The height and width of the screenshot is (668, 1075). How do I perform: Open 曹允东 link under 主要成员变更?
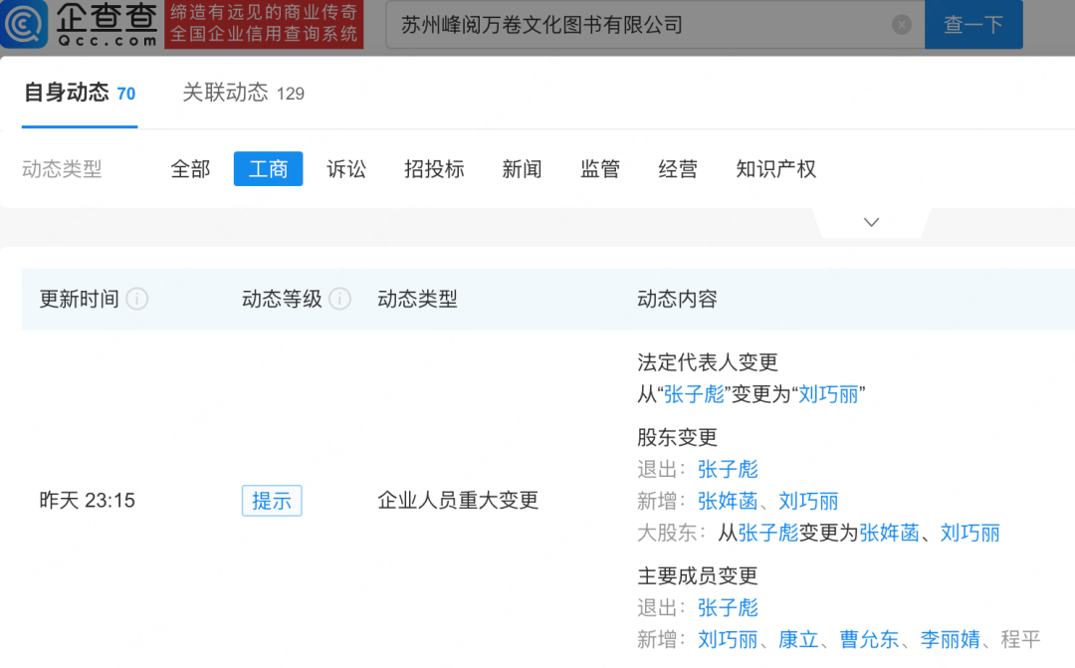pos(869,640)
